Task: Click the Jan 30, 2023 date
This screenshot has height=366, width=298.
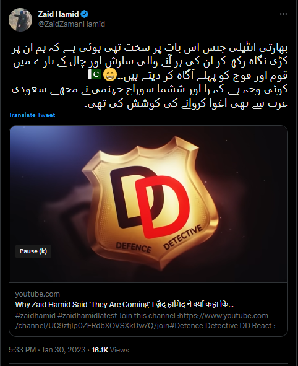Action: [x=64, y=350]
